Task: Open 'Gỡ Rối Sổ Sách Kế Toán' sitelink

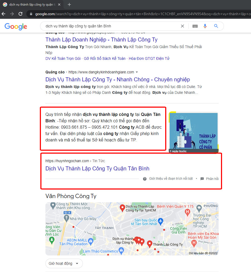Action: pyautogui.click(x=105, y=58)
